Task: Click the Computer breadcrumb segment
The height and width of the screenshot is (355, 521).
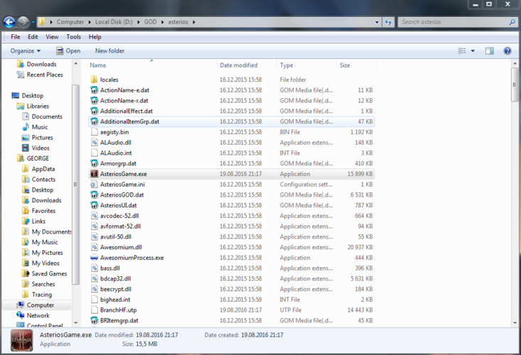Action: (x=70, y=22)
